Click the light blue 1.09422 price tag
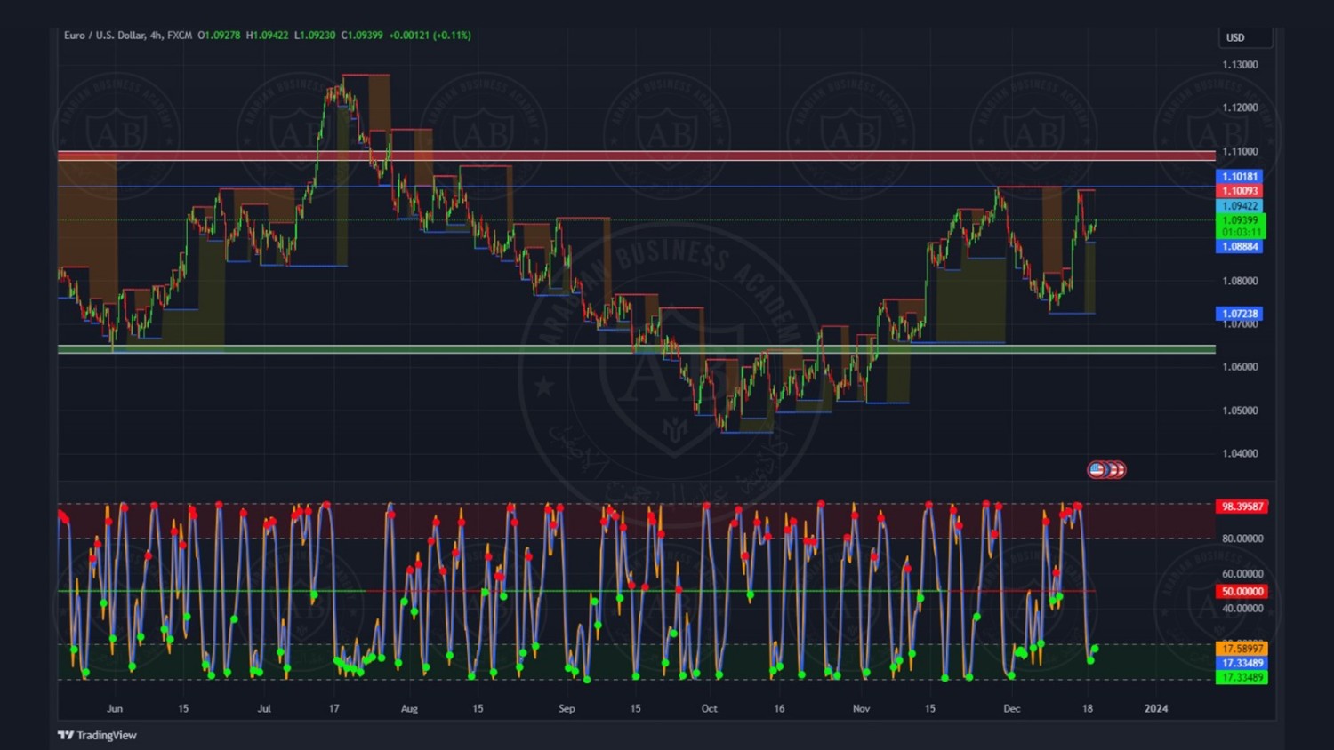This screenshot has height=750, width=1334. tap(1239, 206)
